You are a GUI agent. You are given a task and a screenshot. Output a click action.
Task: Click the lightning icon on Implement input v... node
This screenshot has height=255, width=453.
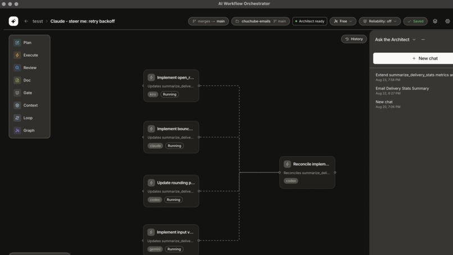(x=151, y=232)
